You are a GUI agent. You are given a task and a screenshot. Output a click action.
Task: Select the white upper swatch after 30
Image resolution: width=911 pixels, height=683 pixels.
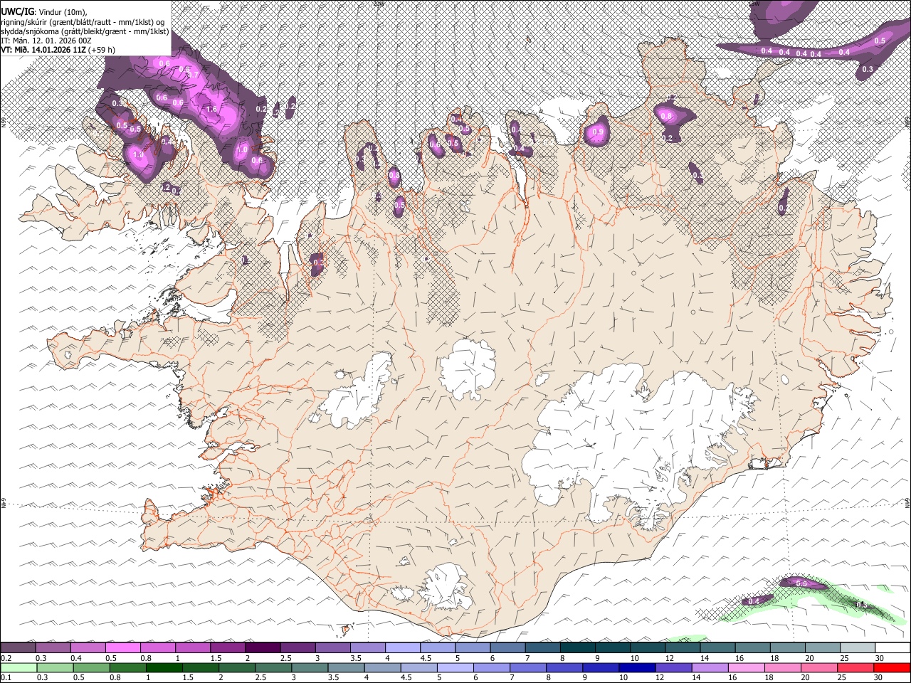(892, 648)
